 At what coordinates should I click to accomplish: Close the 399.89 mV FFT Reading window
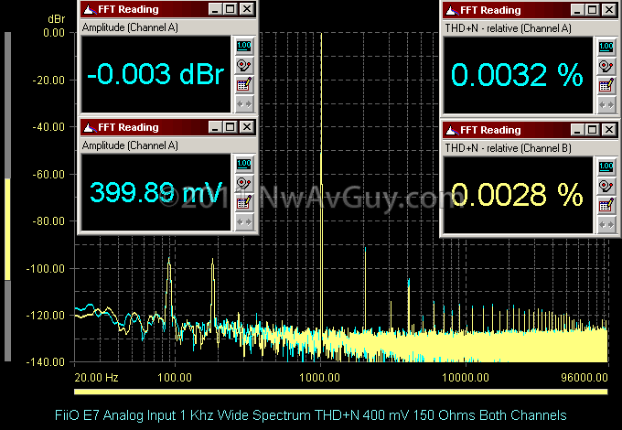247,127
